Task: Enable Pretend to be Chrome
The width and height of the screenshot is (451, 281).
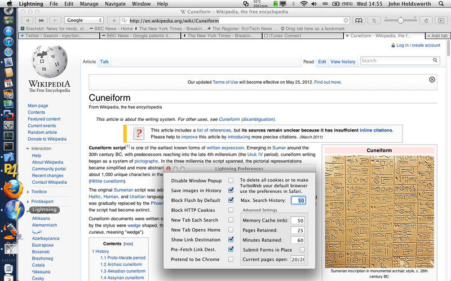Action: pyautogui.click(x=231, y=259)
